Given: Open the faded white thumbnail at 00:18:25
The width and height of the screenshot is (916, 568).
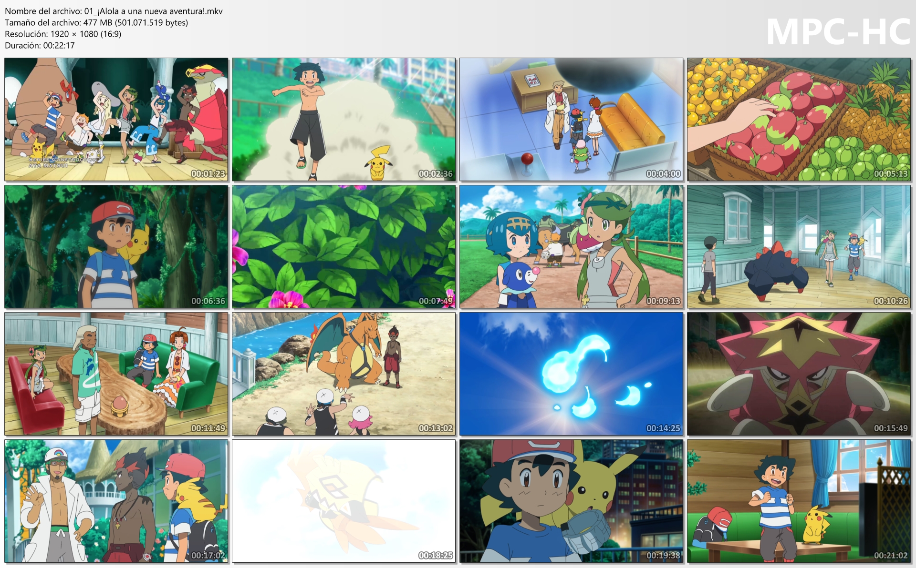Looking at the screenshot, I should click(344, 501).
